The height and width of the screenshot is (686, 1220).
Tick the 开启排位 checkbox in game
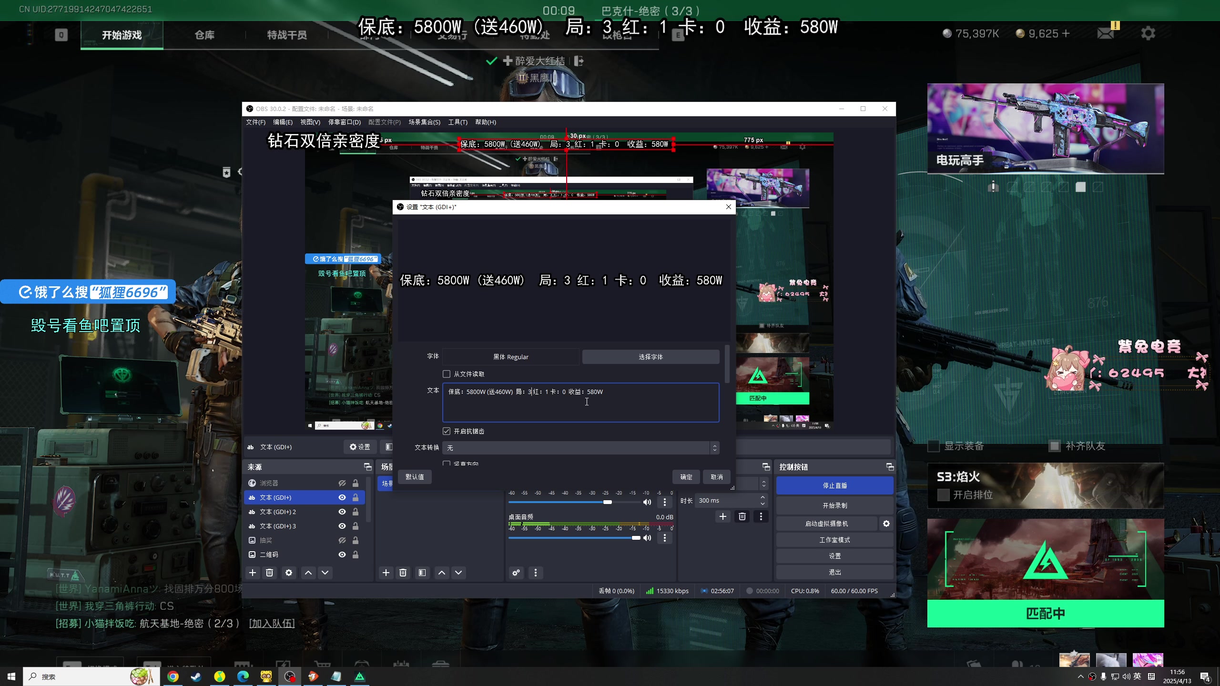click(x=944, y=494)
